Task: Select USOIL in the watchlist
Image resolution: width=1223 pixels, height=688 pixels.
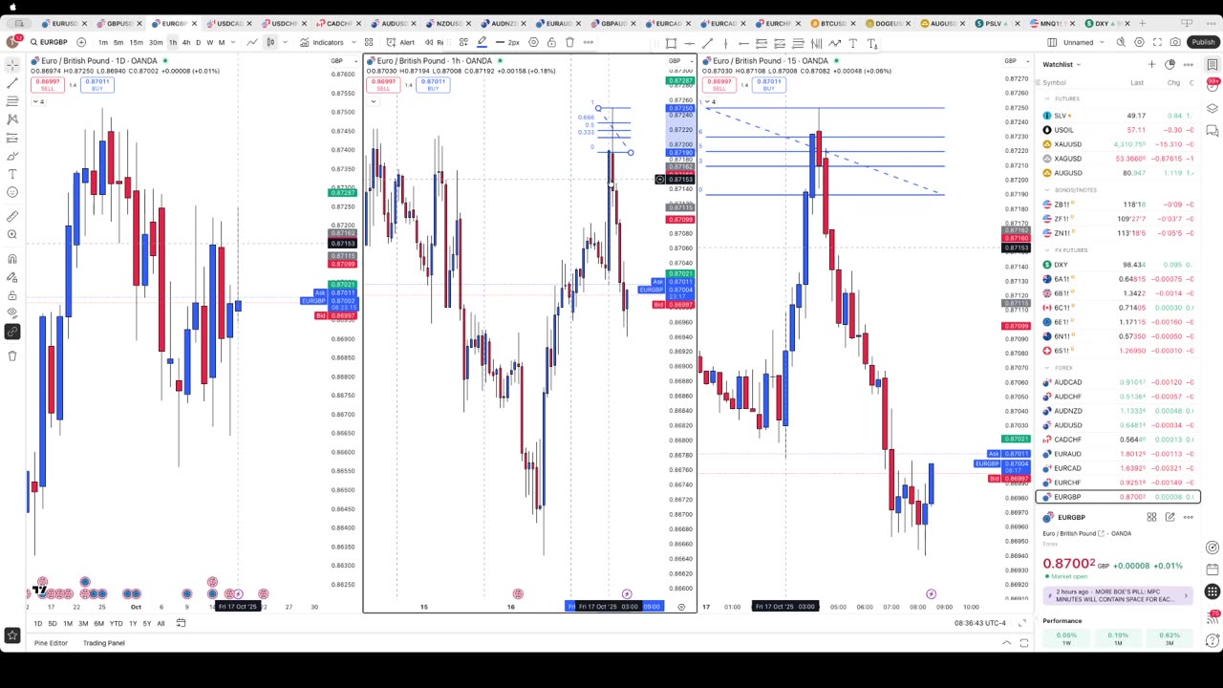Action: point(1118,130)
